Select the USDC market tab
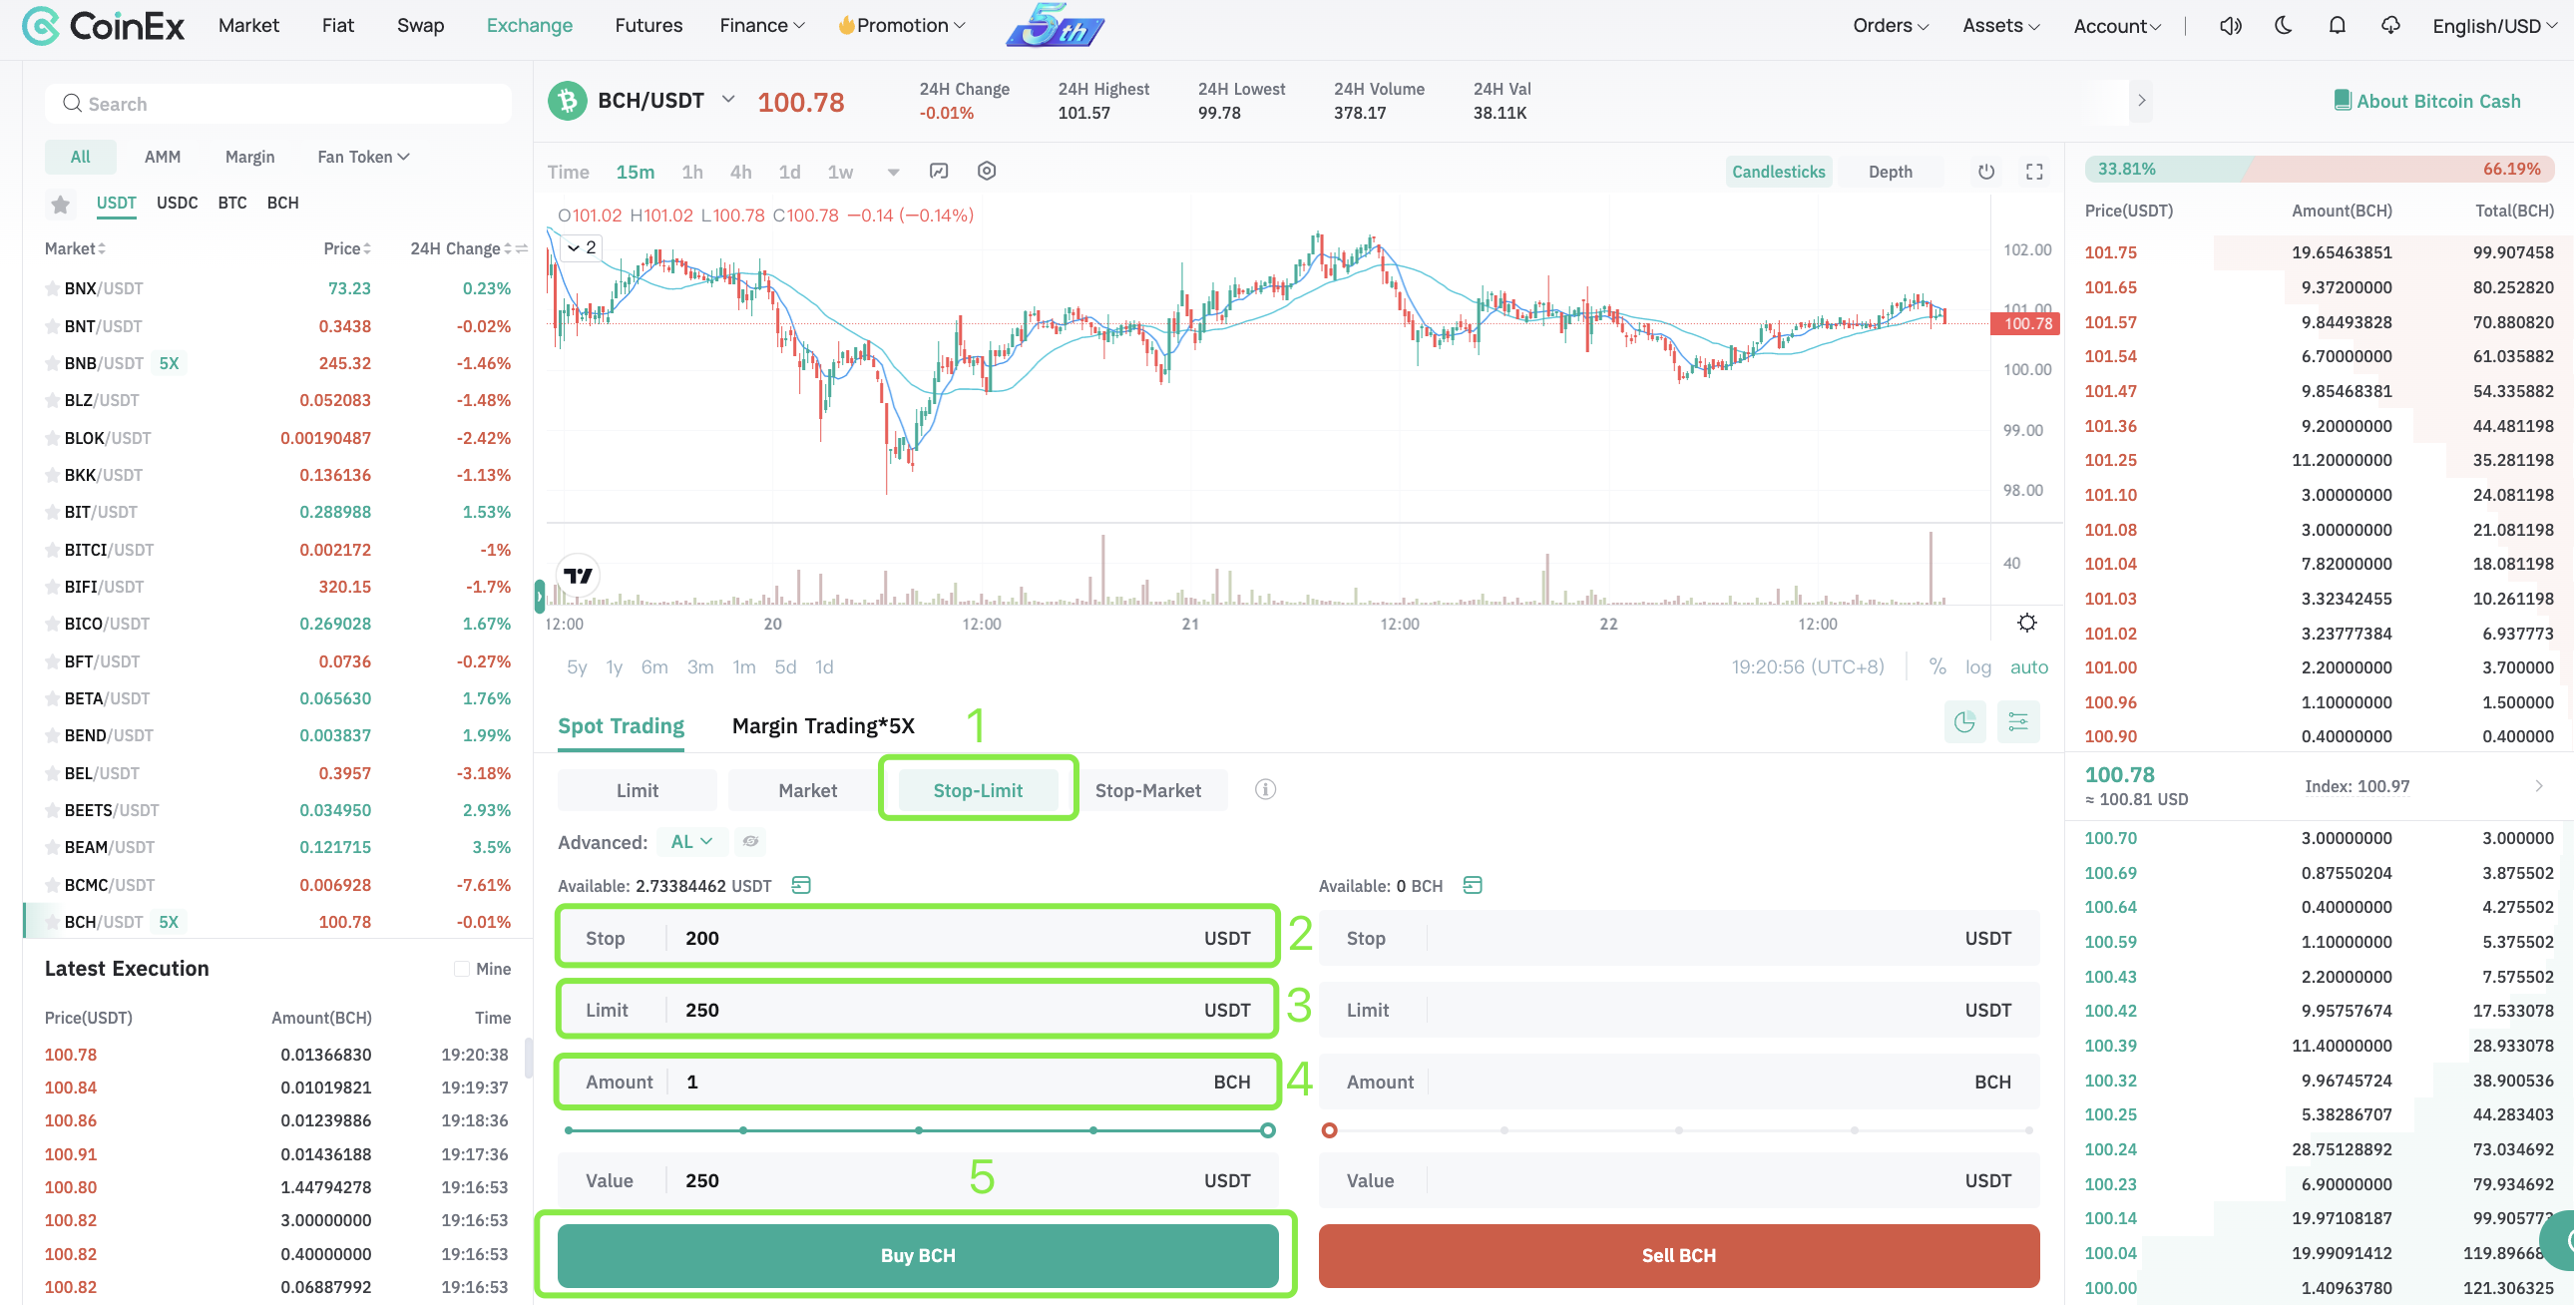Image resolution: width=2574 pixels, height=1305 pixels. [177, 204]
